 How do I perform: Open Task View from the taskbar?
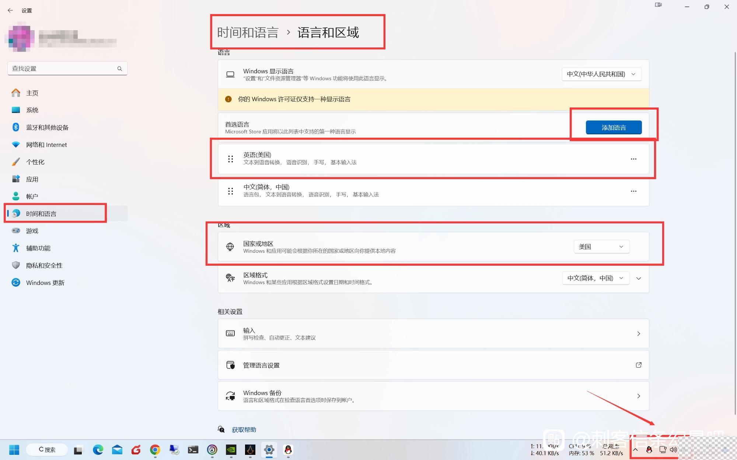pyautogui.click(x=78, y=450)
